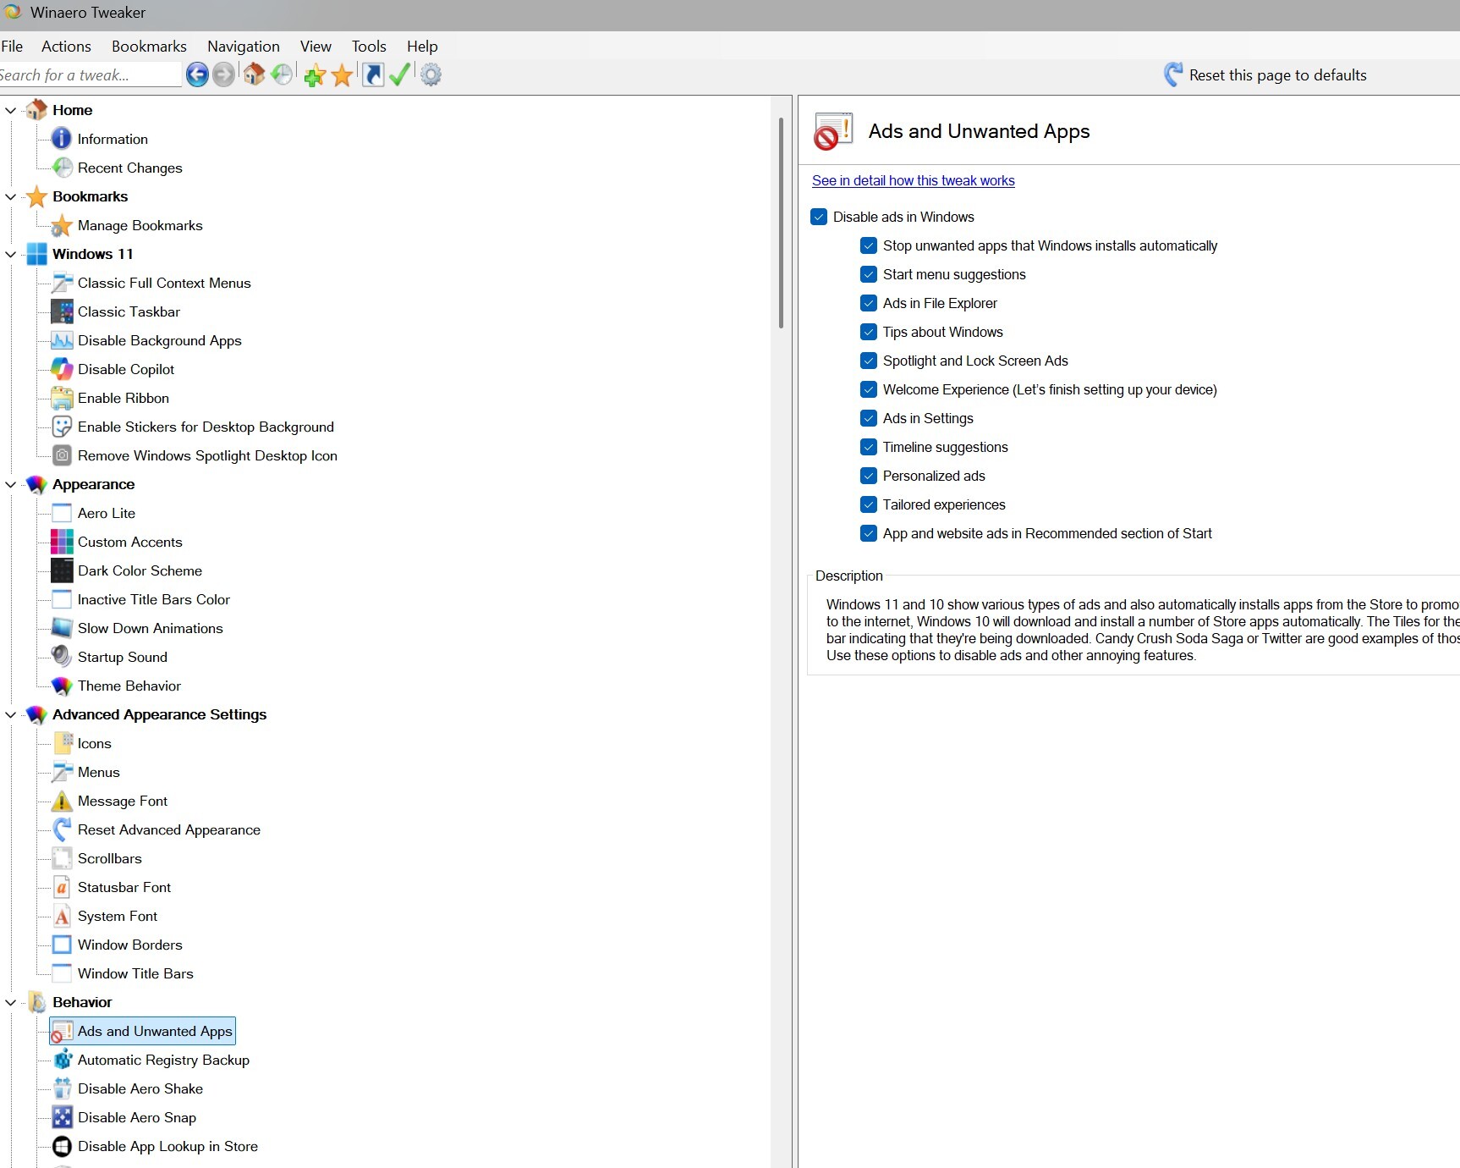The image size is (1460, 1168).
Task: Open recent changes clock icon in toolbar
Action: (x=282, y=75)
